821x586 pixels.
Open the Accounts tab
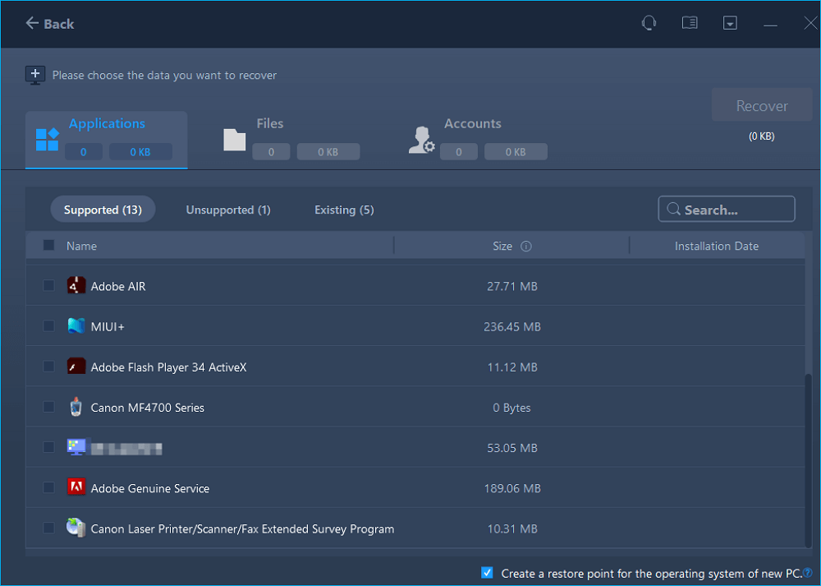[472, 124]
